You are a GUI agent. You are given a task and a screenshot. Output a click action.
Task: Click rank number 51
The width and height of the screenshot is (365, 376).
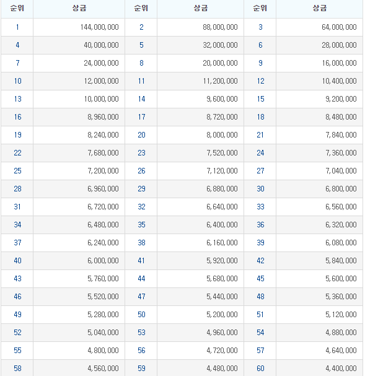tap(260, 315)
